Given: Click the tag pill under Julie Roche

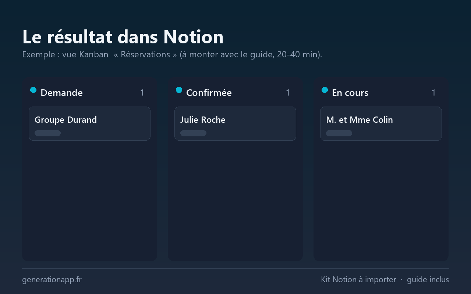Looking at the screenshot, I should 193,133.
